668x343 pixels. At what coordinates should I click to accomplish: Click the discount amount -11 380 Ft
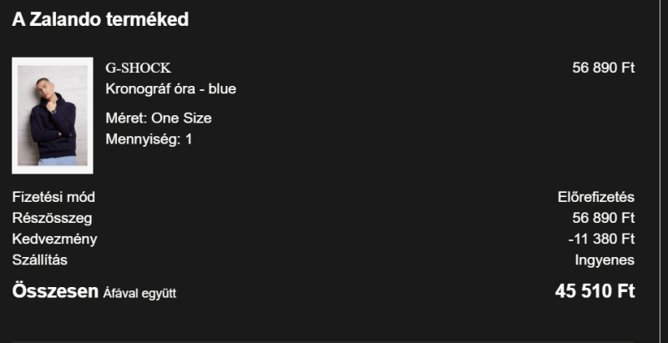tap(601, 240)
